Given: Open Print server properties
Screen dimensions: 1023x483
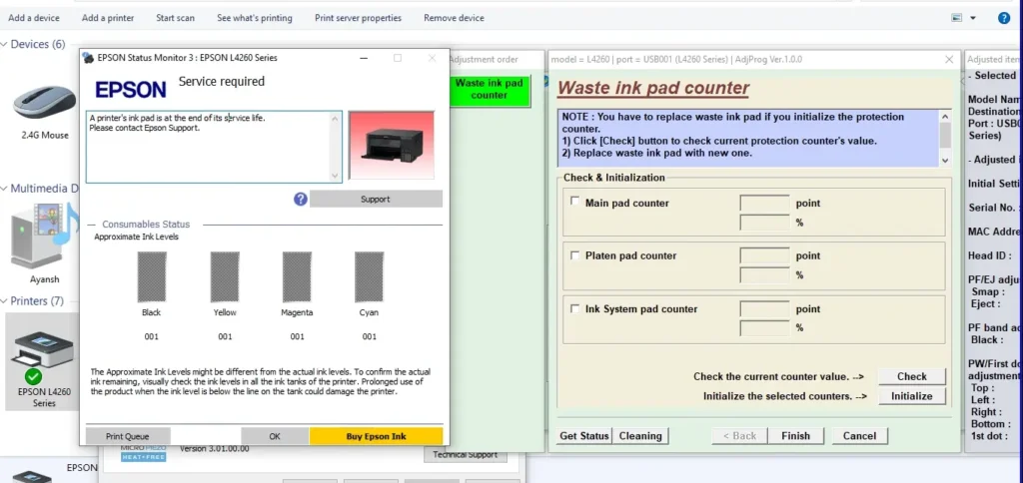Looking at the screenshot, I should (x=359, y=18).
